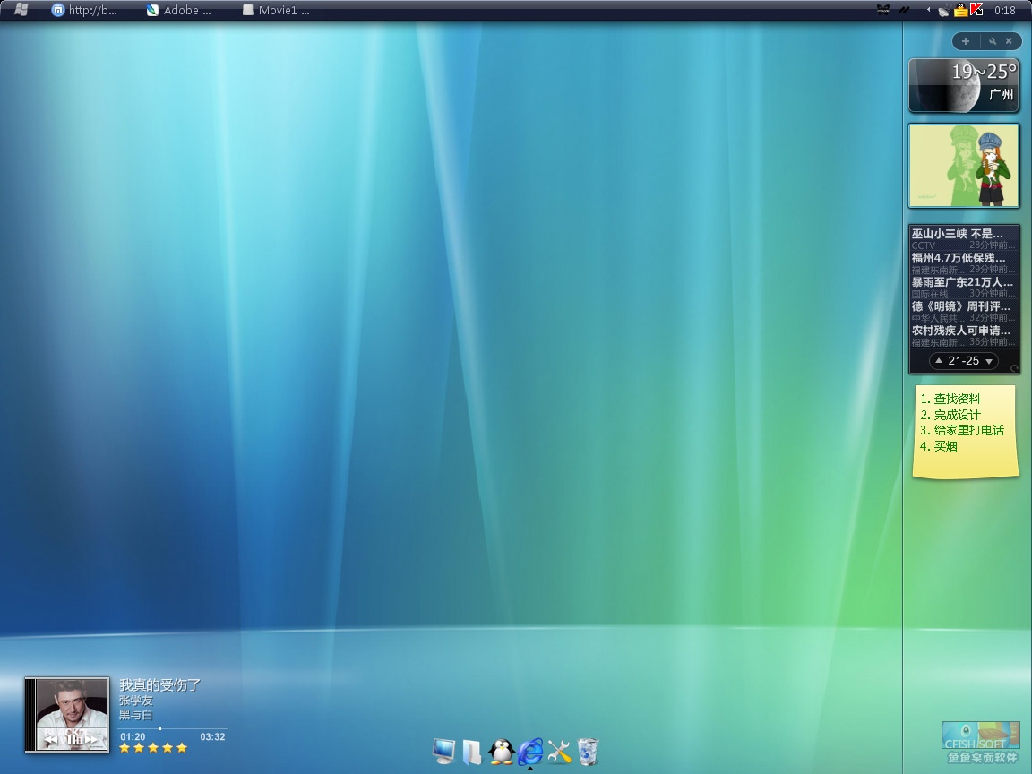Viewport: 1032px width, 774px height.
Task: Click the Kaspersky tray icon
Action: pyautogui.click(x=976, y=10)
